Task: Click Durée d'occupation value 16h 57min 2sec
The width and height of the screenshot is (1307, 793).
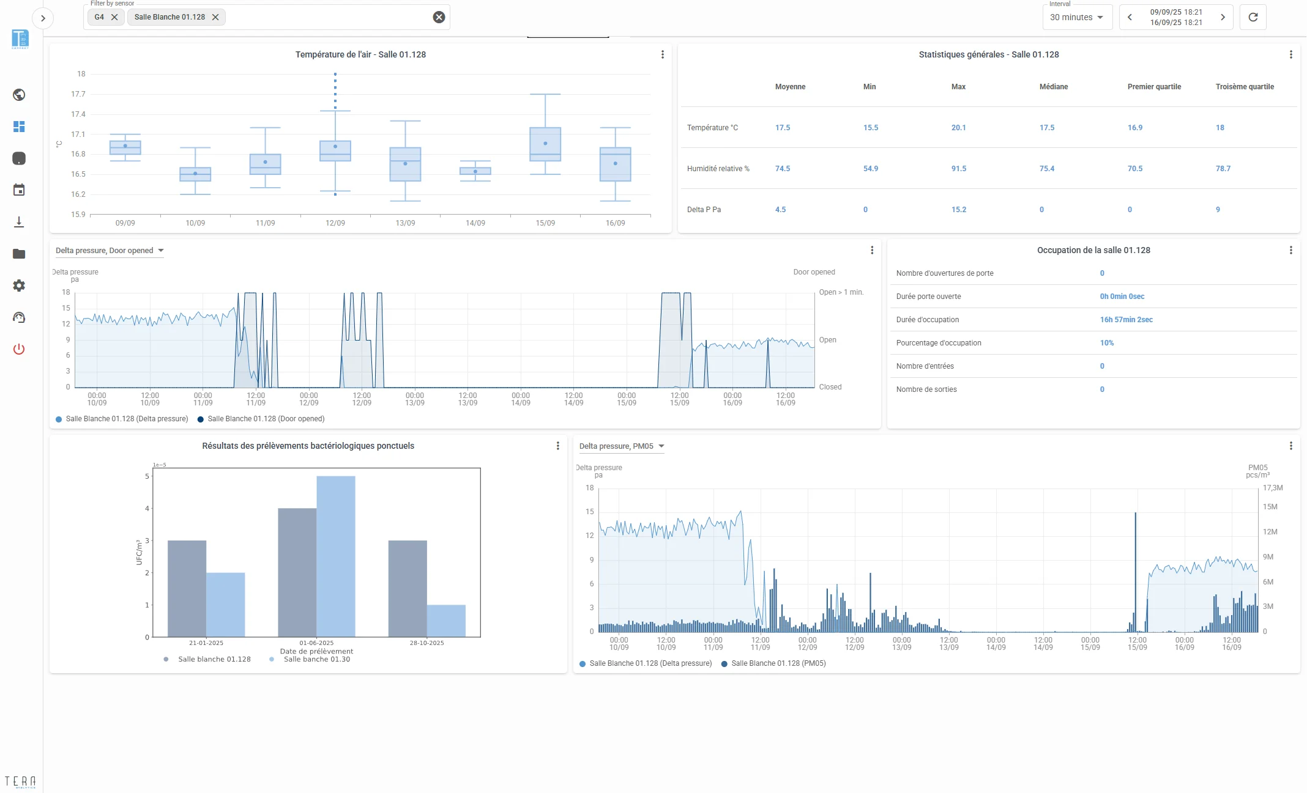Action: pyautogui.click(x=1126, y=320)
